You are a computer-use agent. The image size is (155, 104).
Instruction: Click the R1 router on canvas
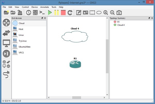[x=75, y=64]
